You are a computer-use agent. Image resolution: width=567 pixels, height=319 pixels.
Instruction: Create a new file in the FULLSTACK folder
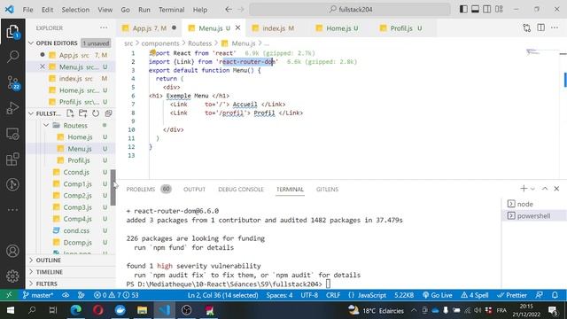70,113
